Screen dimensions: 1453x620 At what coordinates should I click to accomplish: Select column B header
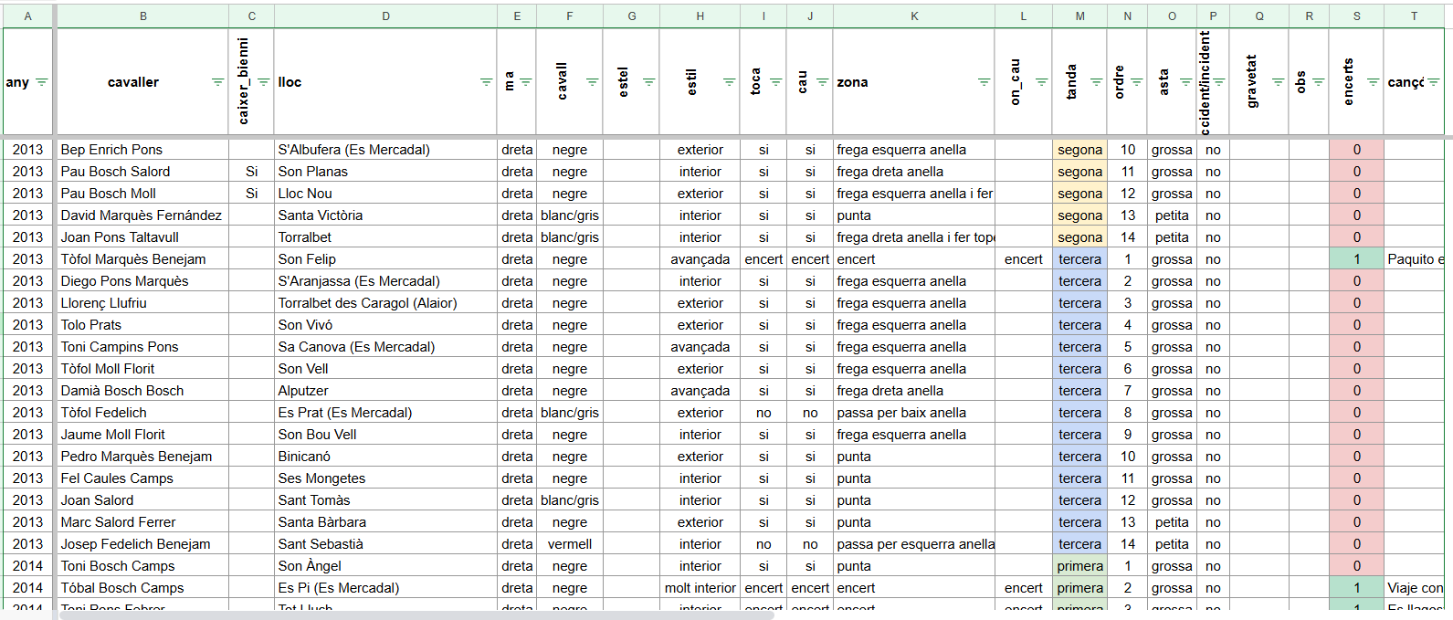pos(142,16)
